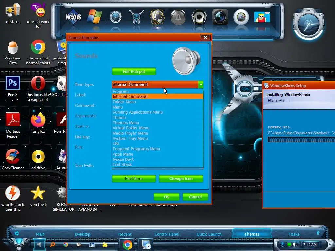The image size is (335, 251).
Task: Open the Recent tab
Action: pos(125,234)
